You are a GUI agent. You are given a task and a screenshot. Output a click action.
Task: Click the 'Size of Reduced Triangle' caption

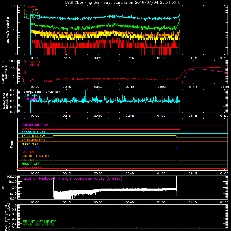click(73, 178)
